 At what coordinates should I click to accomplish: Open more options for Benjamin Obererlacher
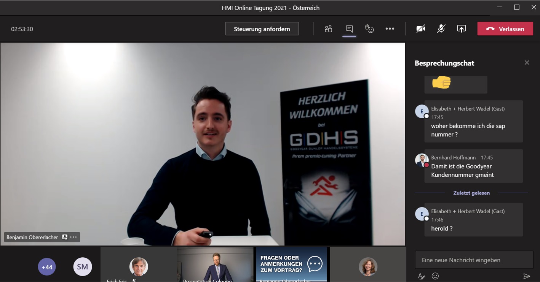click(x=73, y=237)
